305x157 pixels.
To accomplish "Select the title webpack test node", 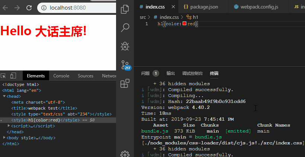I will pos(44,108).
